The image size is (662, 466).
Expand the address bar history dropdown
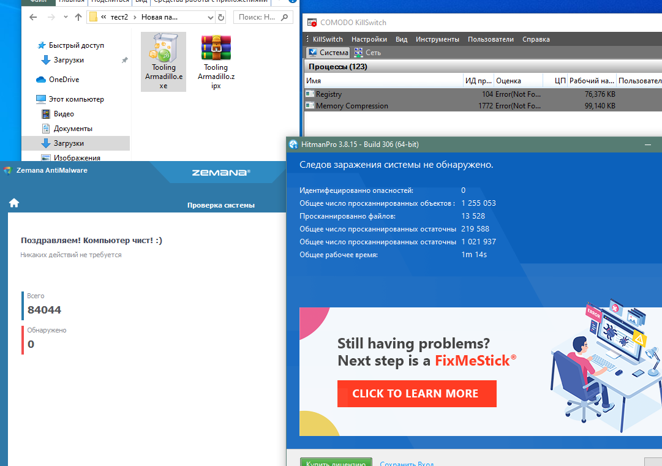(210, 17)
